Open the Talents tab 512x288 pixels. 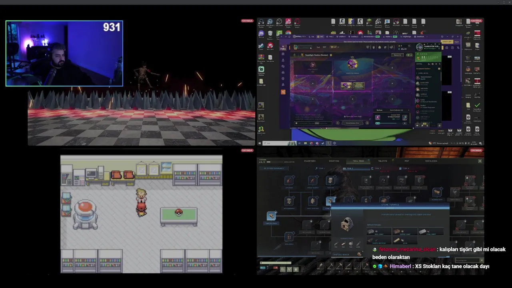click(x=382, y=161)
